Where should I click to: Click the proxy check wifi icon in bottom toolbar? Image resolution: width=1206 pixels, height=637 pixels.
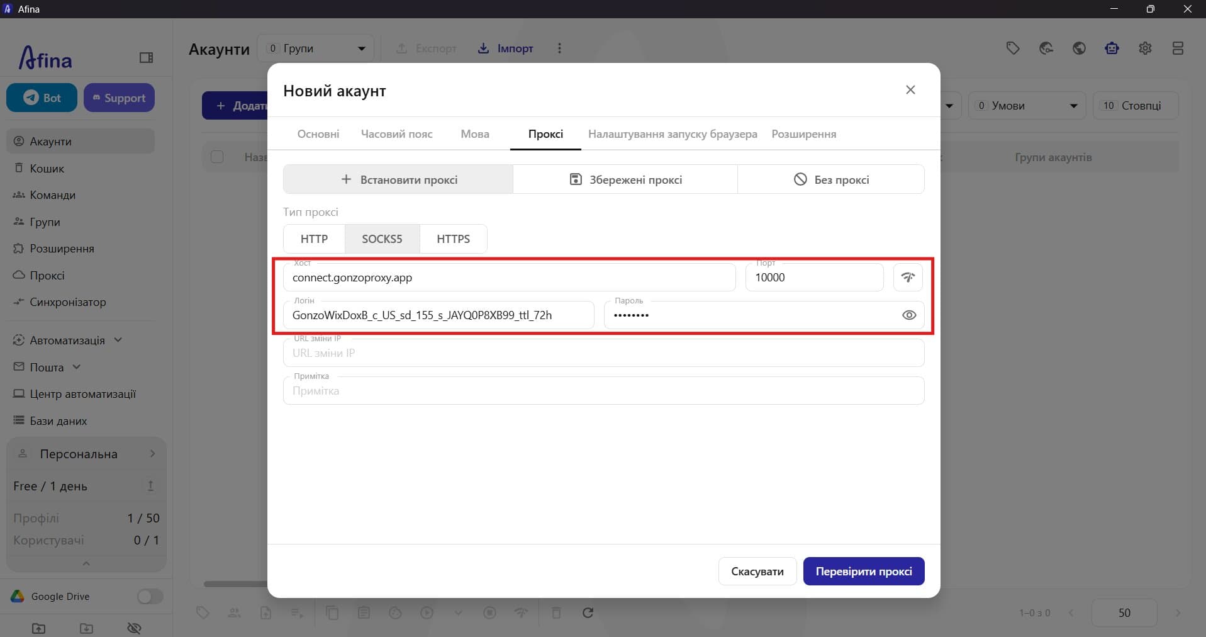(x=521, y=612)
